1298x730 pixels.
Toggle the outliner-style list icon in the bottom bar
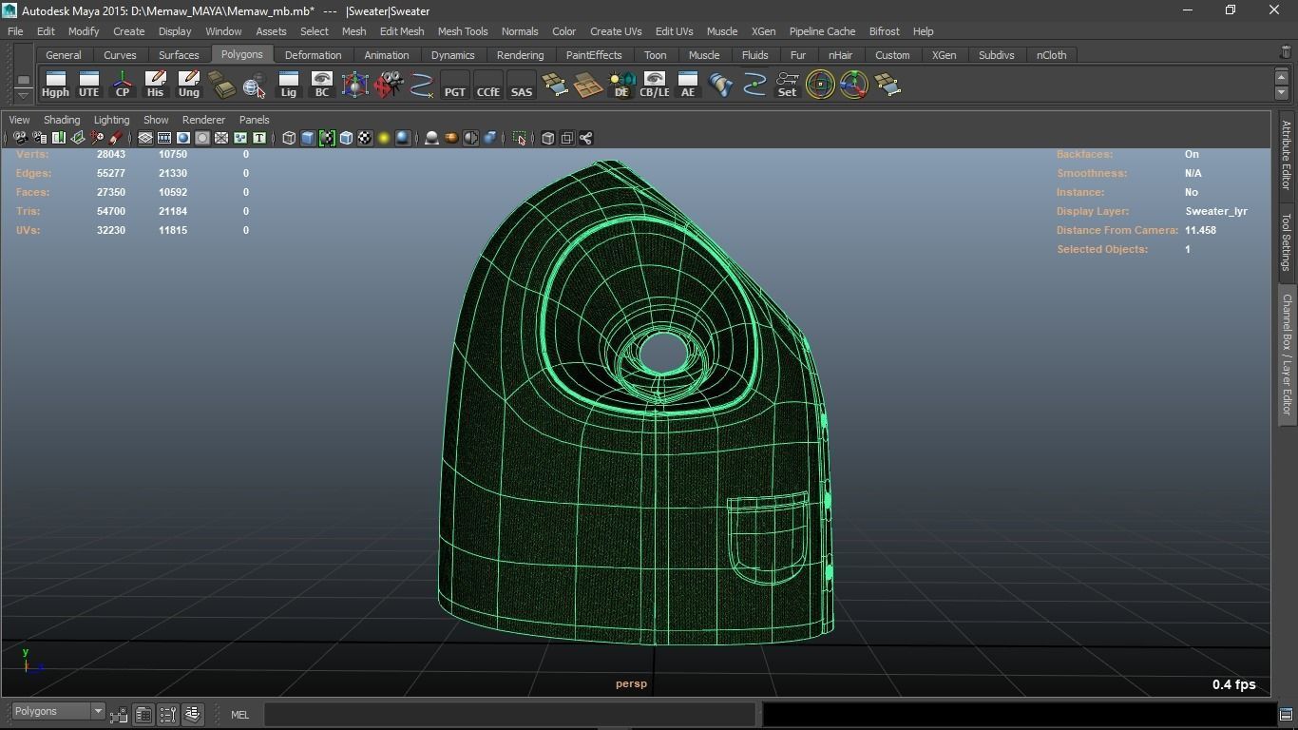(143, 714)
